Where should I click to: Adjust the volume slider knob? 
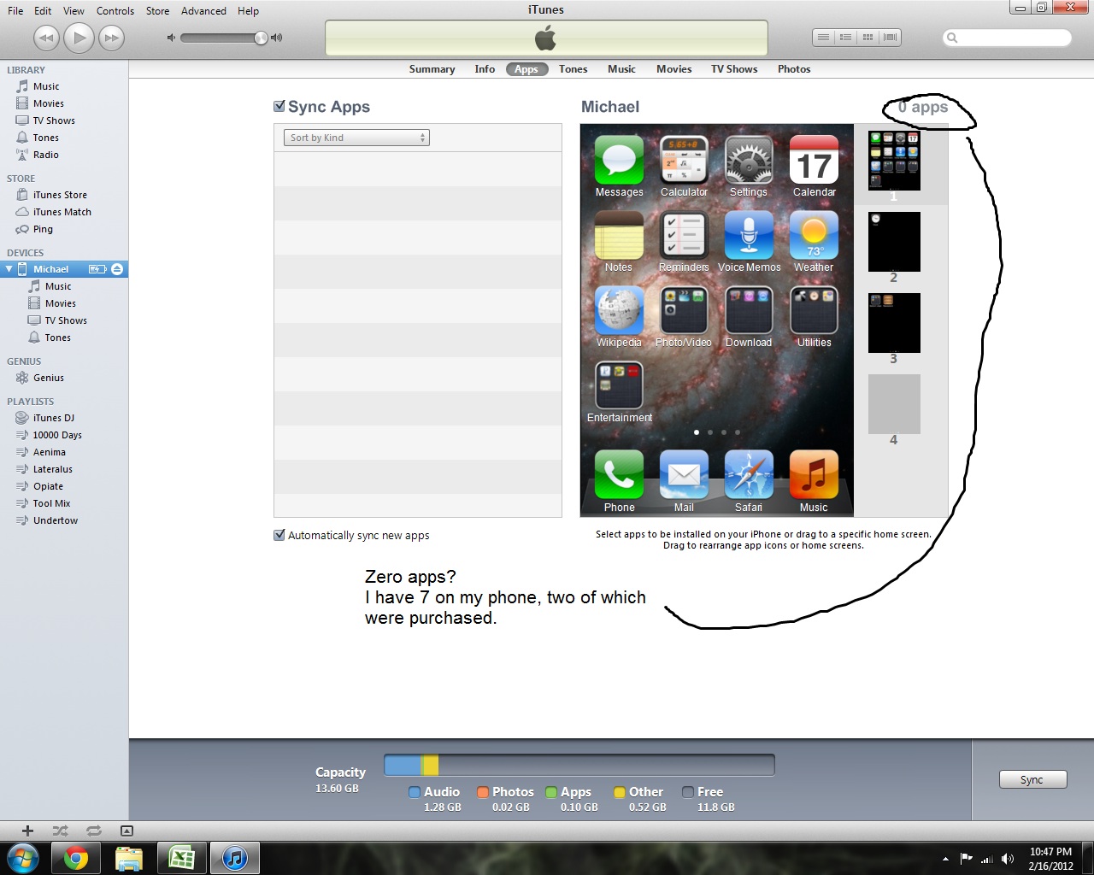[x=261, y=38]
